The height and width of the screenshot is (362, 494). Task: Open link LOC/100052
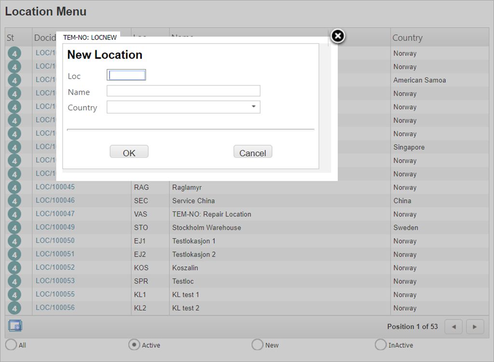click(55, 267)
